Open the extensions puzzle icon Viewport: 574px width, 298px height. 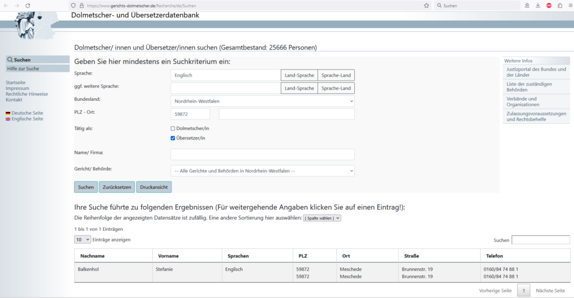(x=560, y=6)
